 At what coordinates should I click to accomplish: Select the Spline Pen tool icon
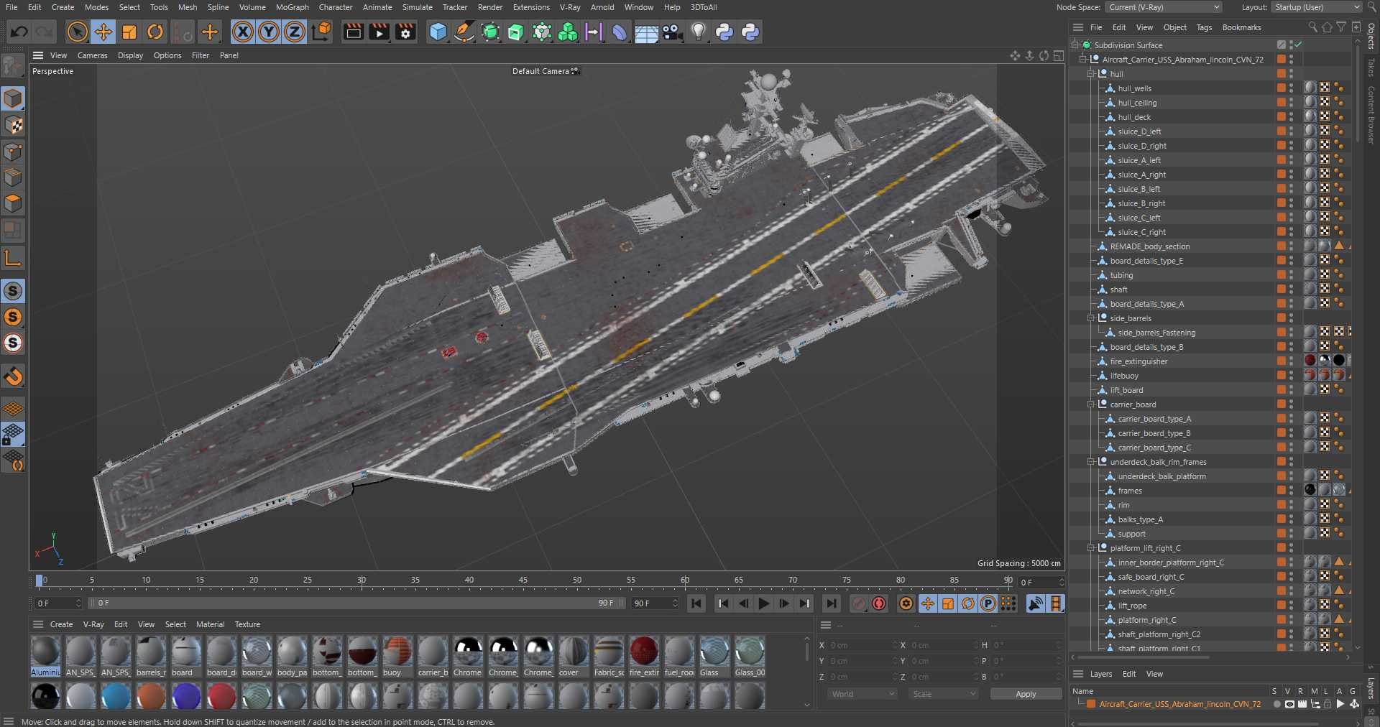click(464, 32)
